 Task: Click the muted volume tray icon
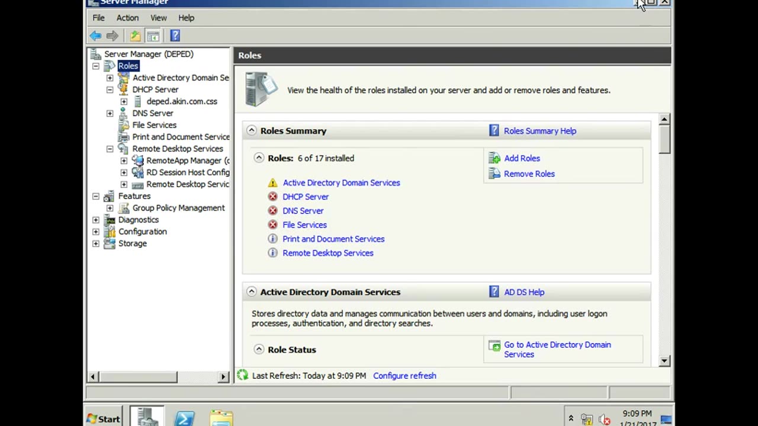coord(604,419)
